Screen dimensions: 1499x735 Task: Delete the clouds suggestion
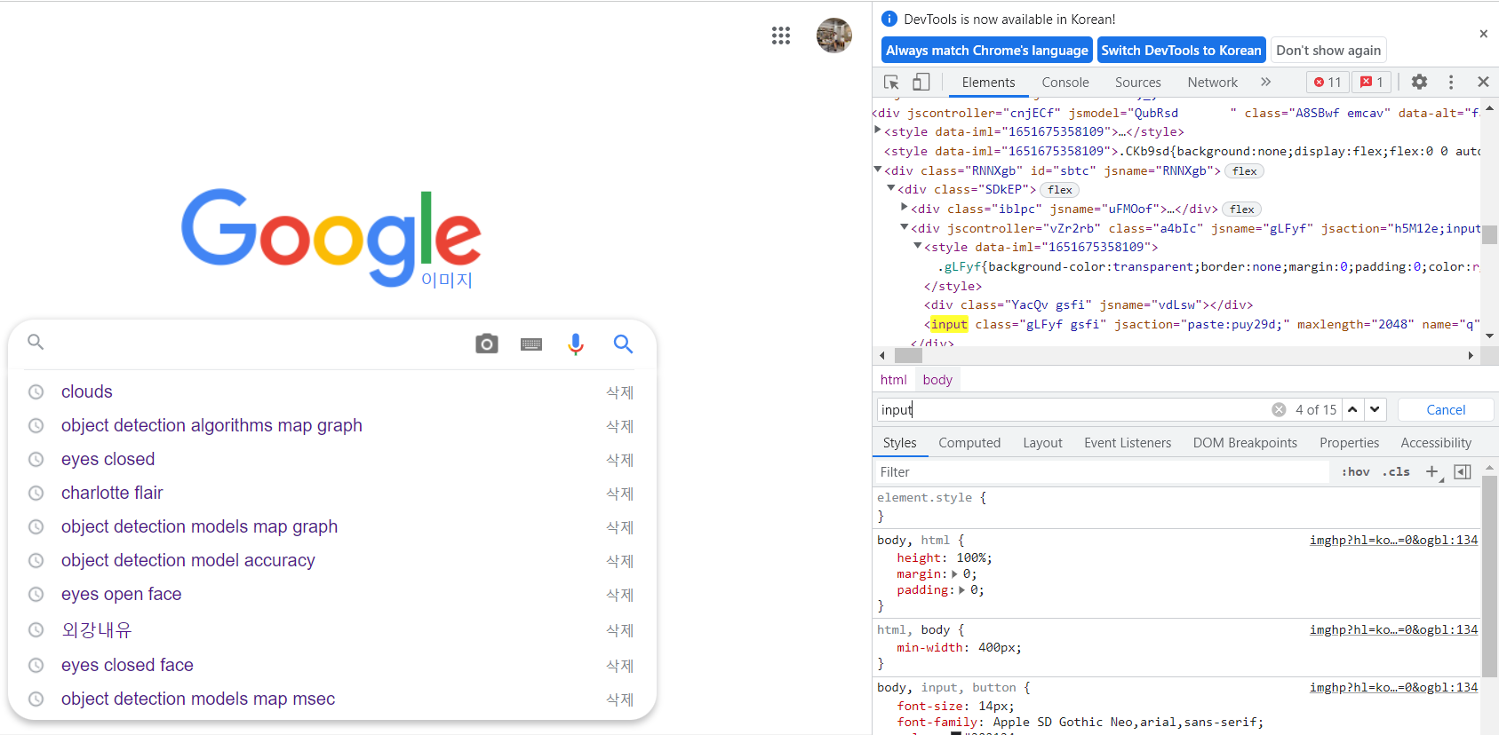tap(619, 392)
